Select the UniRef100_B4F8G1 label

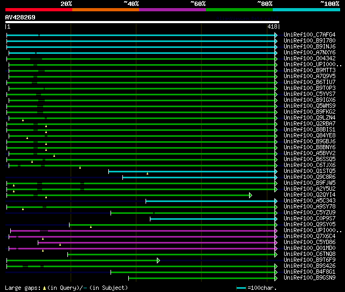(x=309, y=272)
